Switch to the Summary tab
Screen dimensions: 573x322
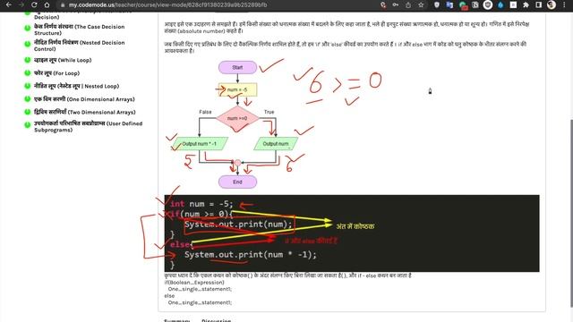[x=177, y=320]
